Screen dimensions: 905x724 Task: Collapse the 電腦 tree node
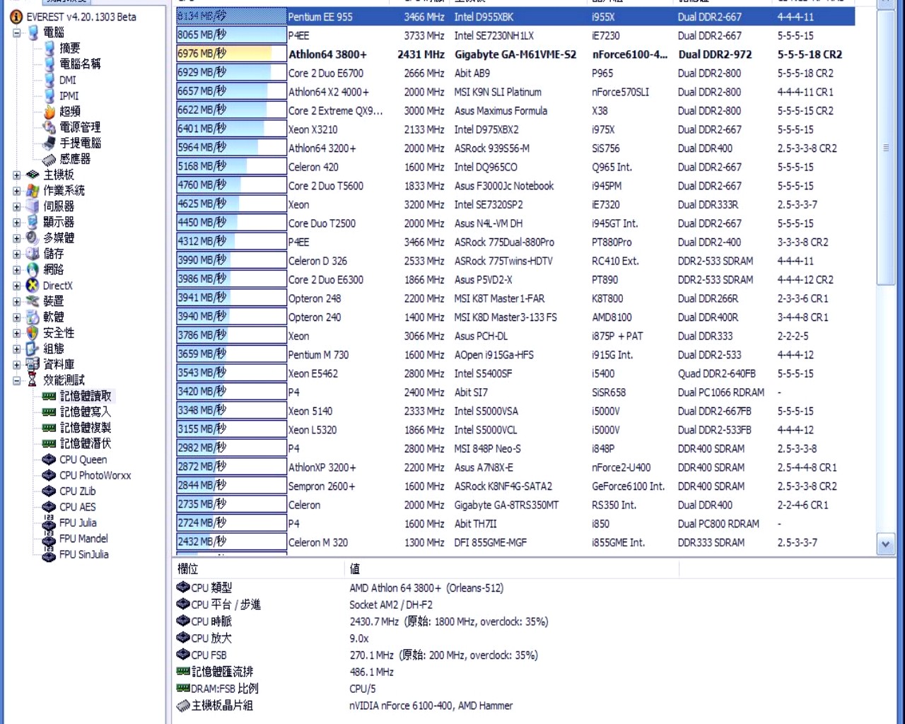tap(16, 33)
